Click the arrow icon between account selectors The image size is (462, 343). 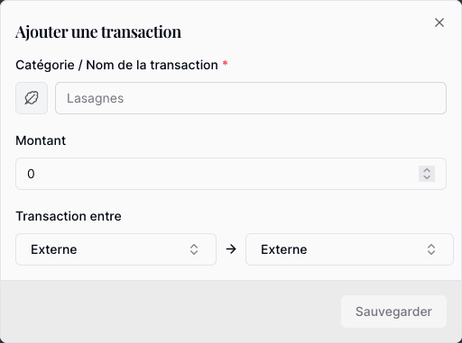(231, 249)
